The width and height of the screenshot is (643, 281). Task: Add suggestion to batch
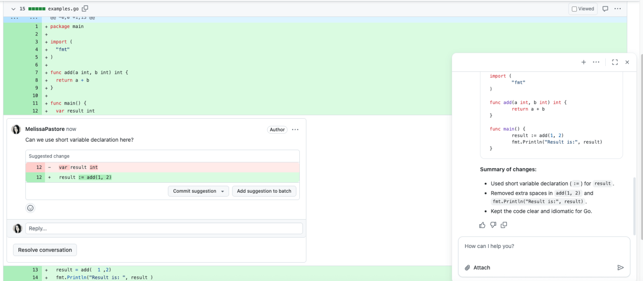264,191
